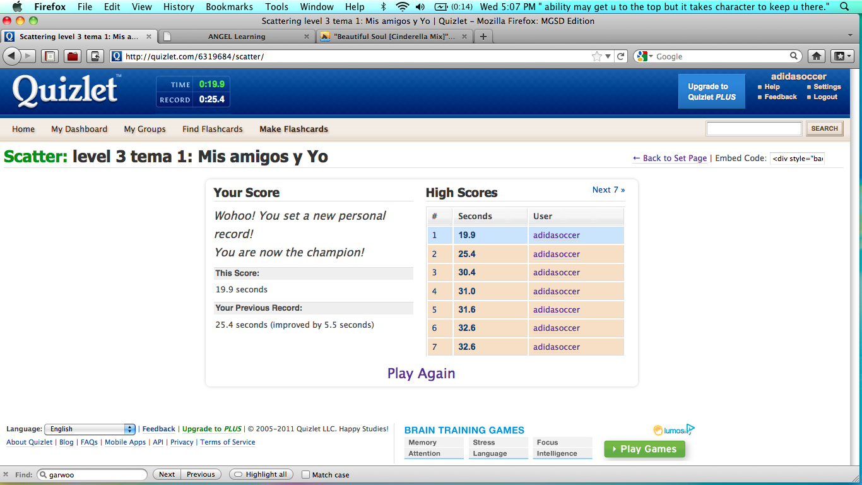Open the Lumosity logo next to Brain Training Games
The image size is (862, 485).
tap(671, 429)
